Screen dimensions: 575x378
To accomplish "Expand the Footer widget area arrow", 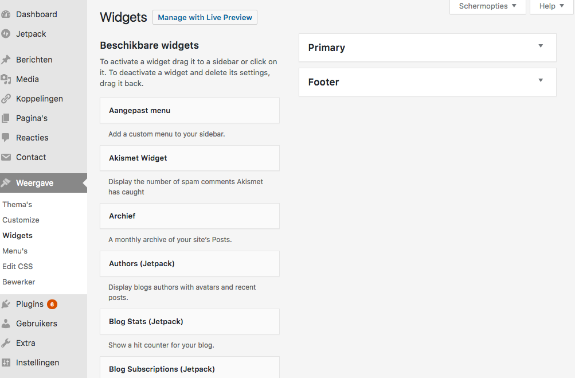I will [541, 81].
